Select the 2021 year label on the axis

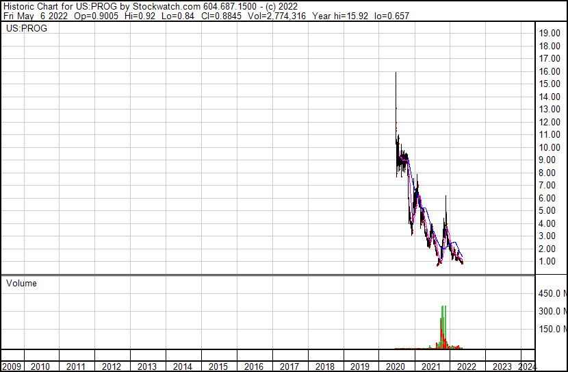(x=431, y=367)
